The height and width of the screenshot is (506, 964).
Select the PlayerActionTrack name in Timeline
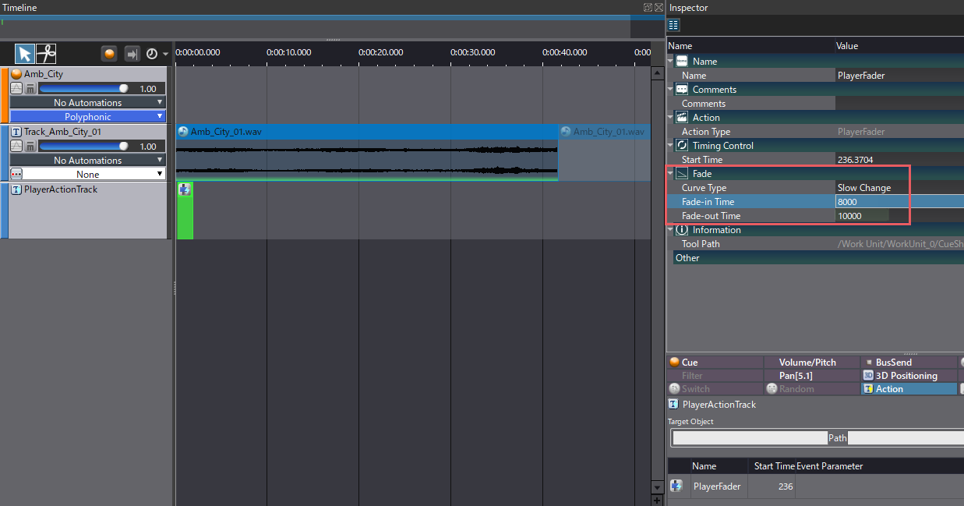tap(61, 189)
